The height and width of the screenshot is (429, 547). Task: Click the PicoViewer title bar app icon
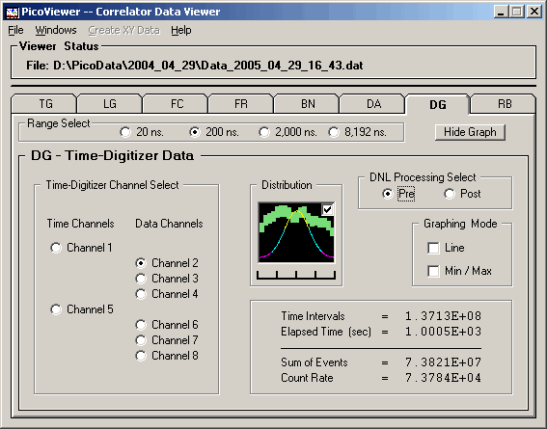coord(13,13)
